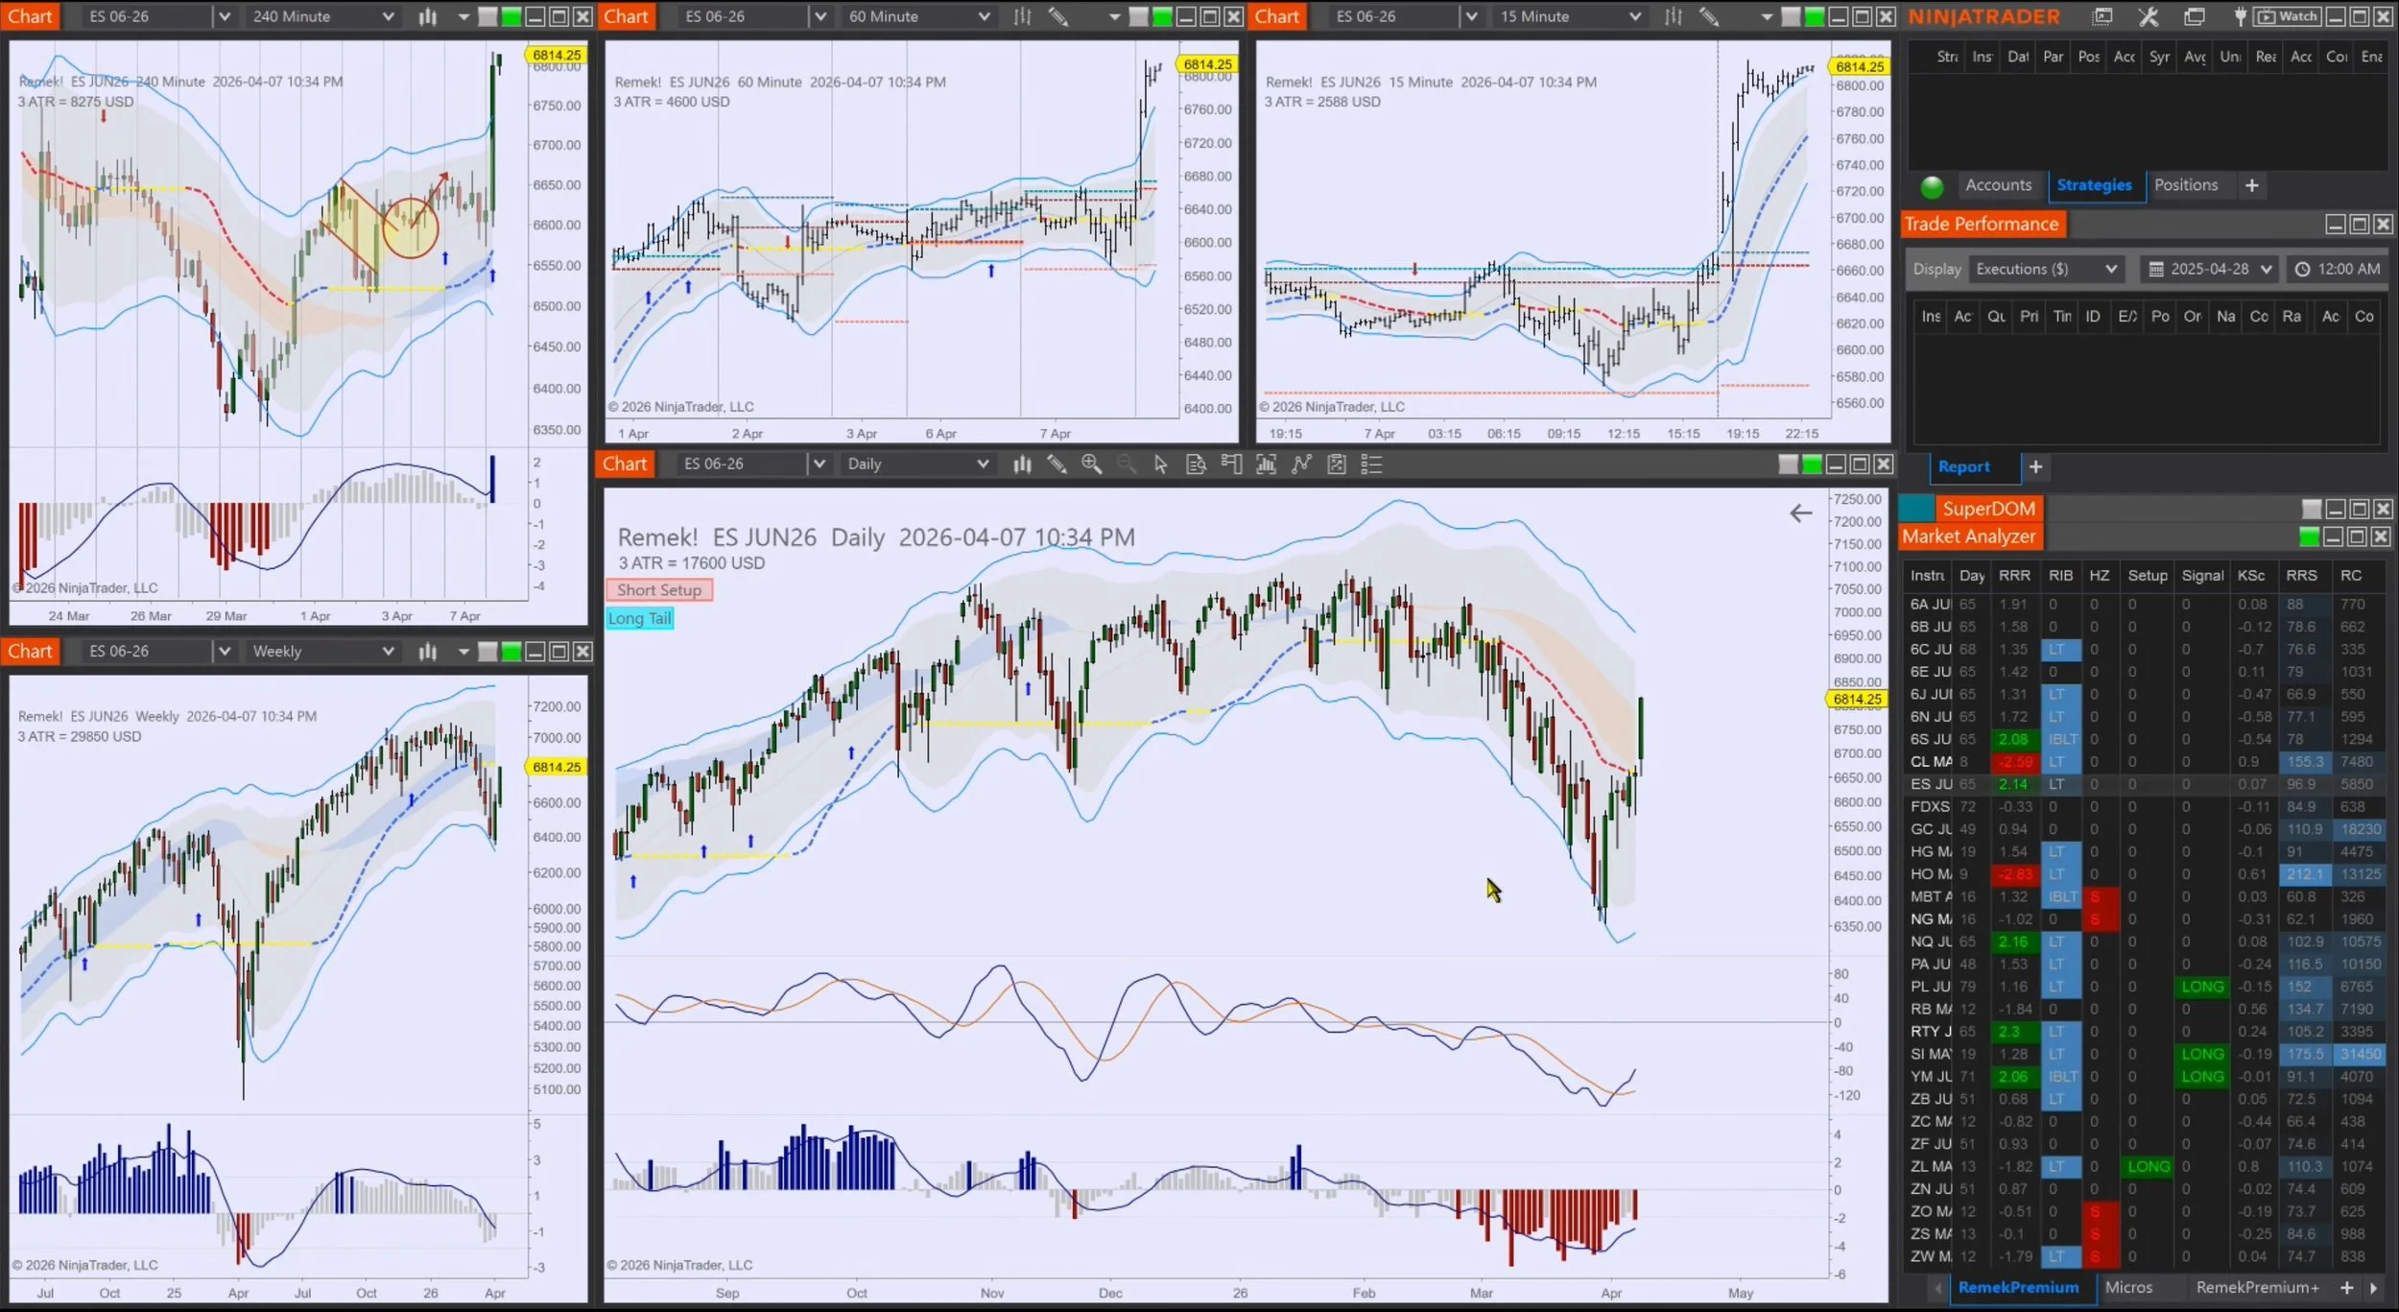Click the Zoom In magnifier in Daily chart toolbar

(x=1091, y=465)
